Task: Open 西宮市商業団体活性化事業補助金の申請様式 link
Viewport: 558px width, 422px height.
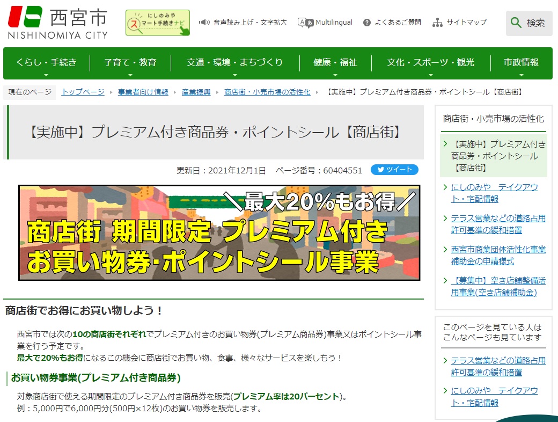Action: click(498, 256)
